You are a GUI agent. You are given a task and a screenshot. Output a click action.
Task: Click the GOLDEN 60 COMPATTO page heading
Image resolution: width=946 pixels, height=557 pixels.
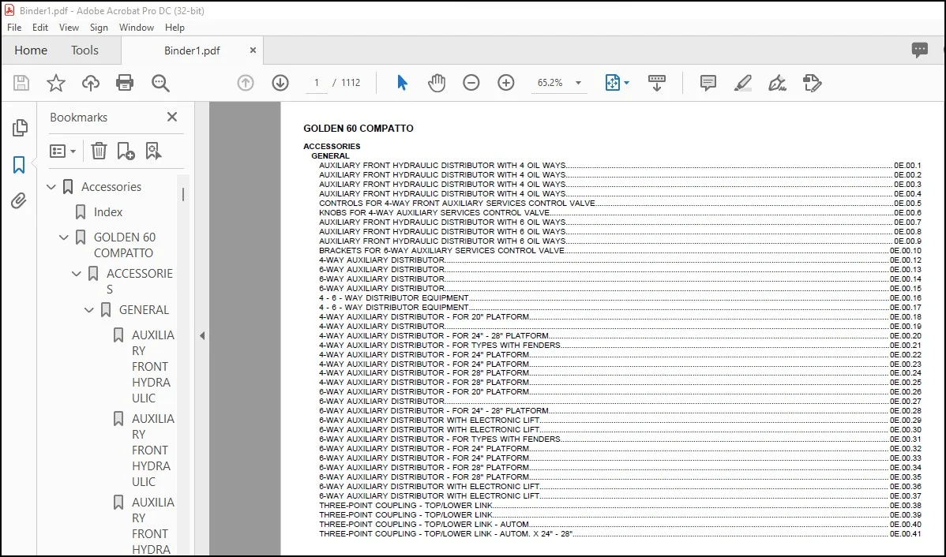[359, 129]
